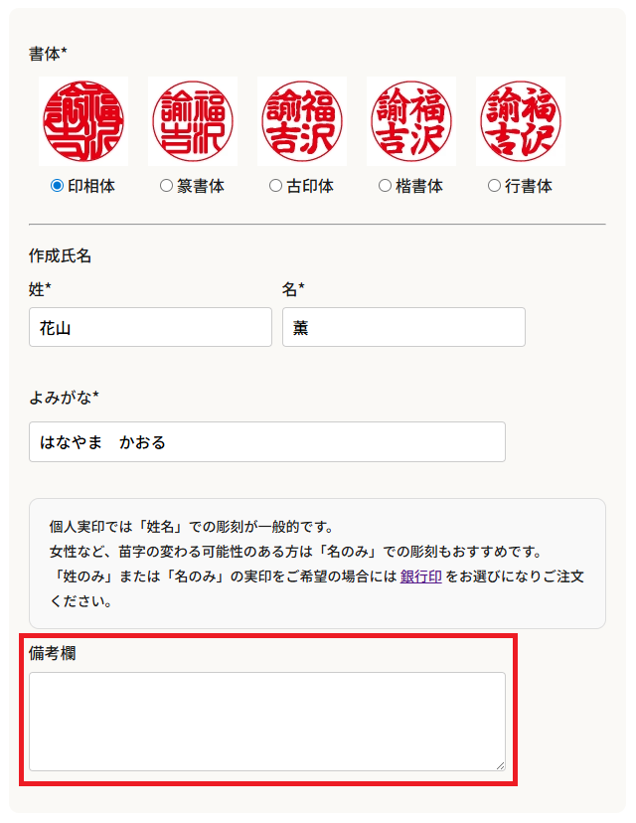
Task: Click the 名 input field containing 薫
Action: [x=403, y=327]
